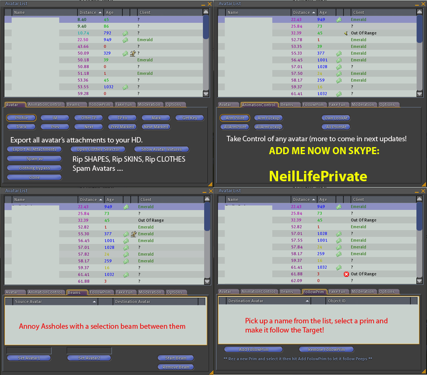Click the Object ID column header

368,301
